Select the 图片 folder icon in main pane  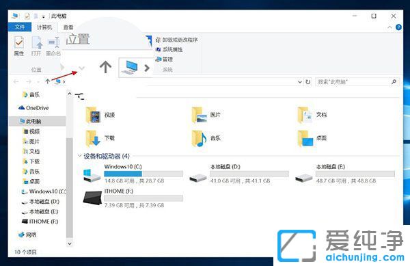pyautogui.click(x=200, y=115)
